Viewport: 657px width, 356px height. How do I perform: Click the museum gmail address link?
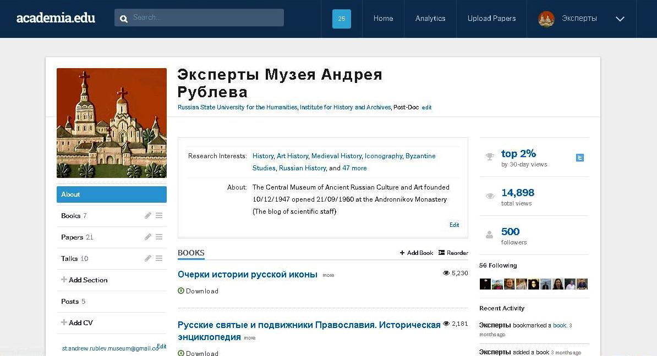[110, 348]
